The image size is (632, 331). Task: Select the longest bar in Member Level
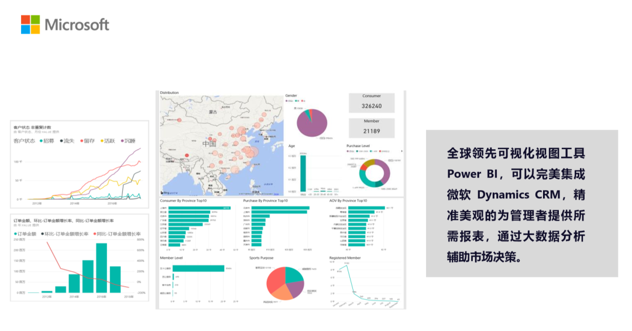(x=198, y=268)
